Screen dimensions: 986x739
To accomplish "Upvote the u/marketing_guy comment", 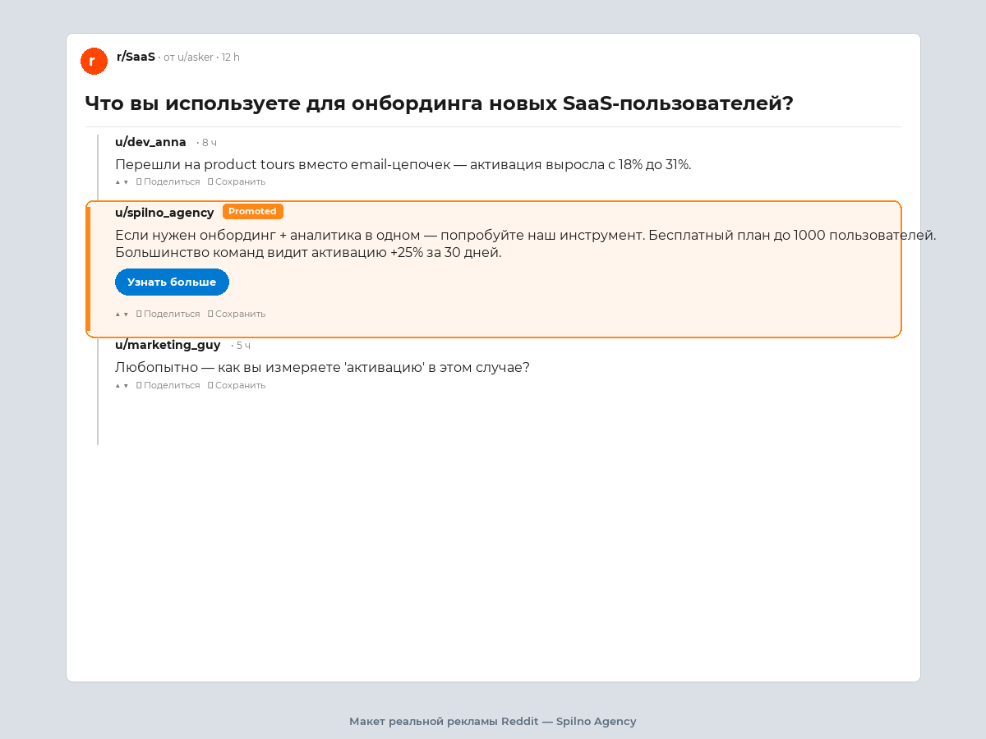I will pyautogui.click(x=117, y=385).
